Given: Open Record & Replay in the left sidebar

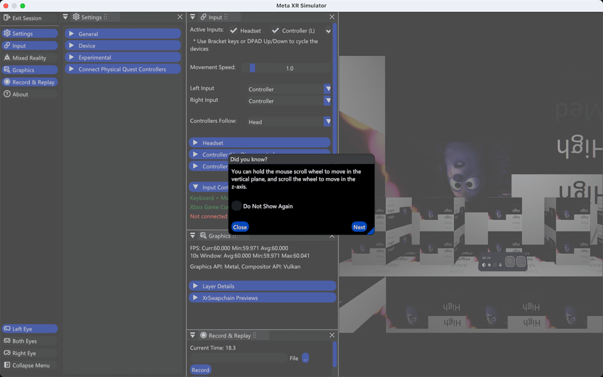Looking at the screenshot, I should (x=29, y=82).
